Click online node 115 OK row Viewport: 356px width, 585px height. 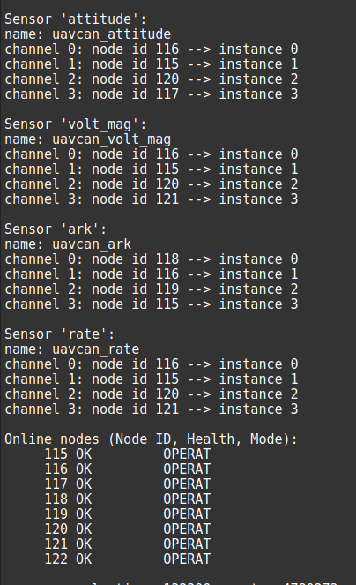pos(128,454)
